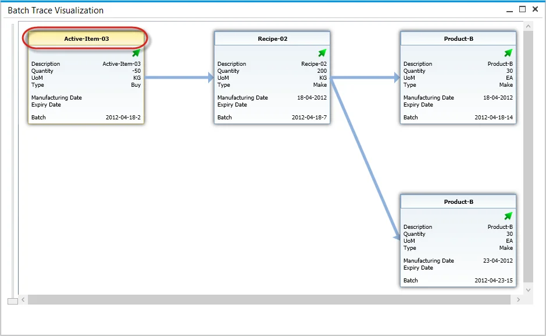The height and width of the screenshot is (336, 546).
Task: Close the Batch Trace Visualization window
Action: pyautogui.click(x=535, y=9)
